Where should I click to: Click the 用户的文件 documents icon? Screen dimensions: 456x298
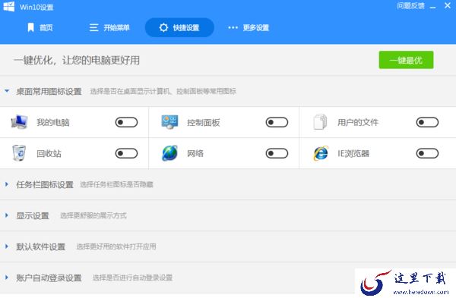click(x=320, y=122)
